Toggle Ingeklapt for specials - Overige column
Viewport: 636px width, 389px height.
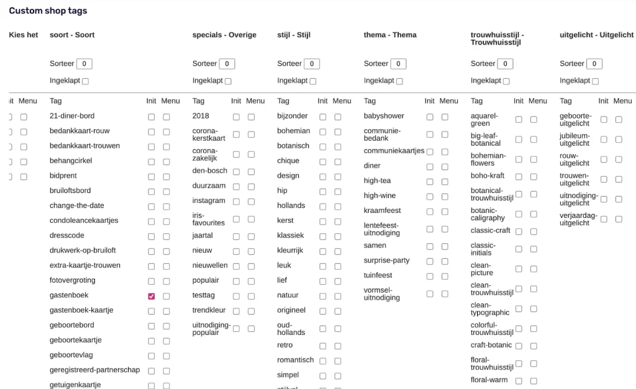click(229, 81)
